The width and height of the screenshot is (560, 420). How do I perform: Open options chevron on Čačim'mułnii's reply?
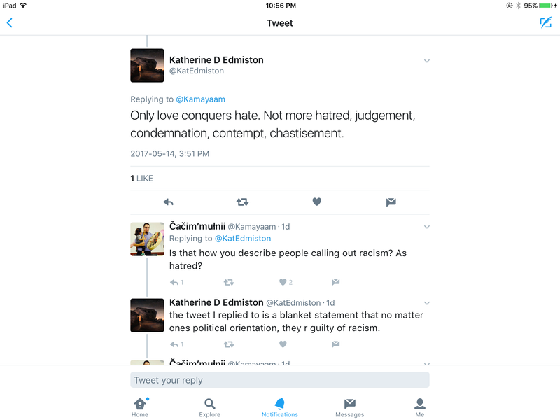(427, 227)
